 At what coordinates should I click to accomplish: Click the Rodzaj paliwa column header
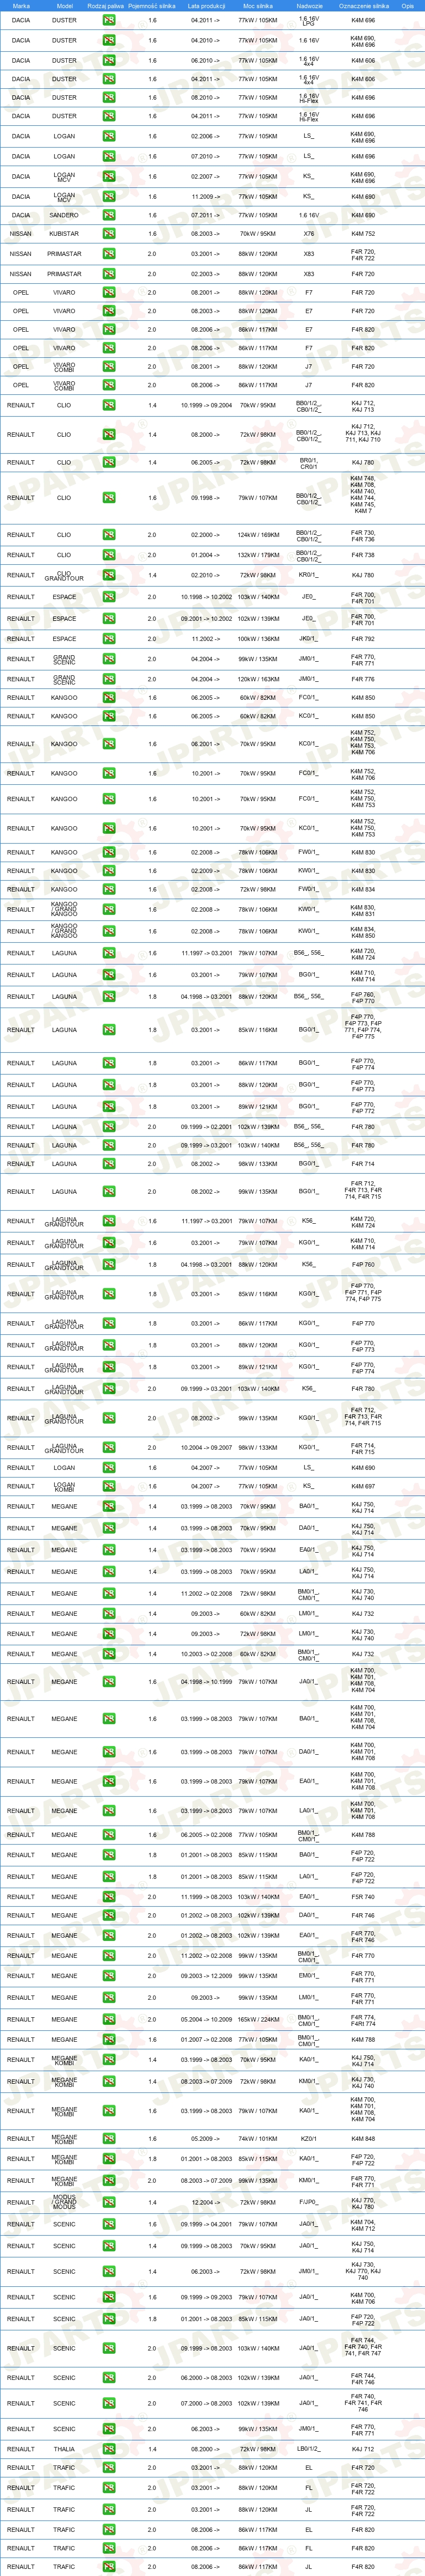[x=106, y=6]
